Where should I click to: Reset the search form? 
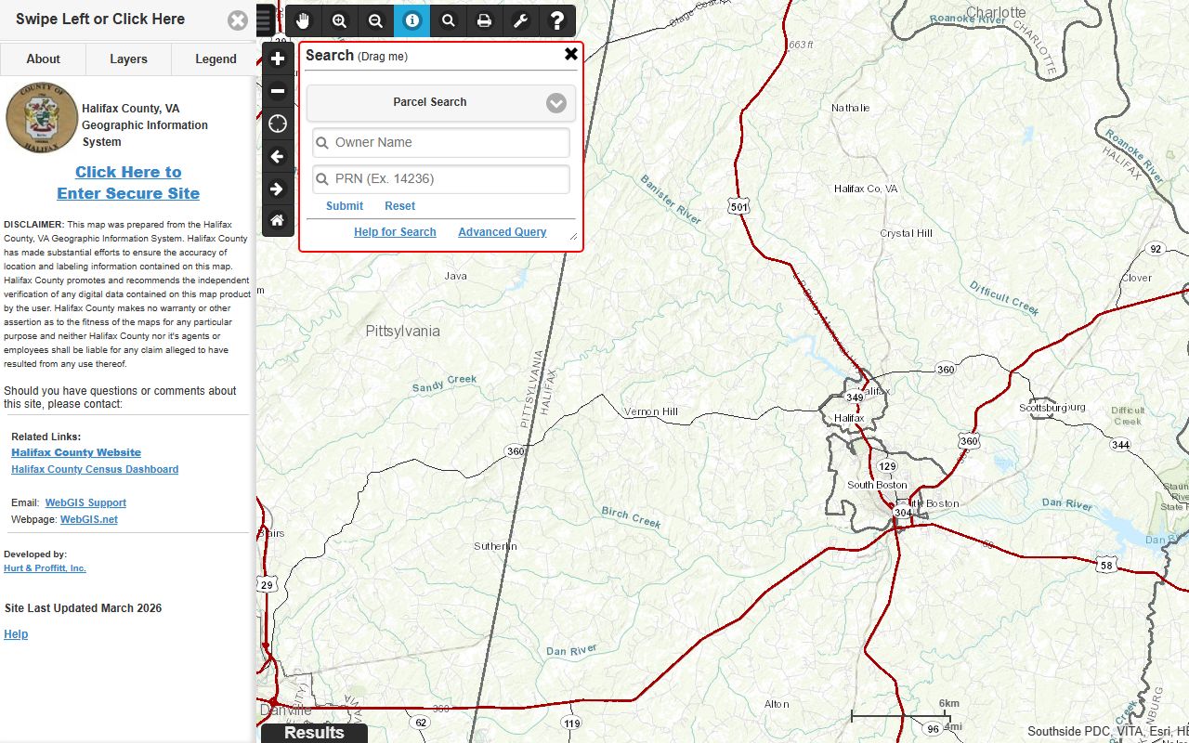[x=400, y=206]
